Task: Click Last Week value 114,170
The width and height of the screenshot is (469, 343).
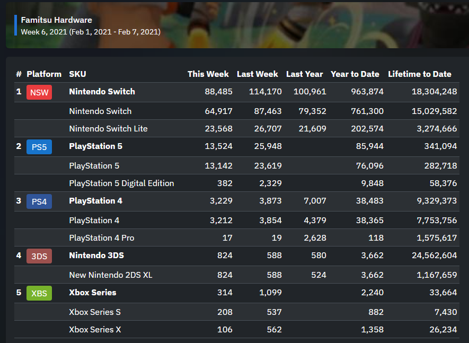Action: pos(266,92)
